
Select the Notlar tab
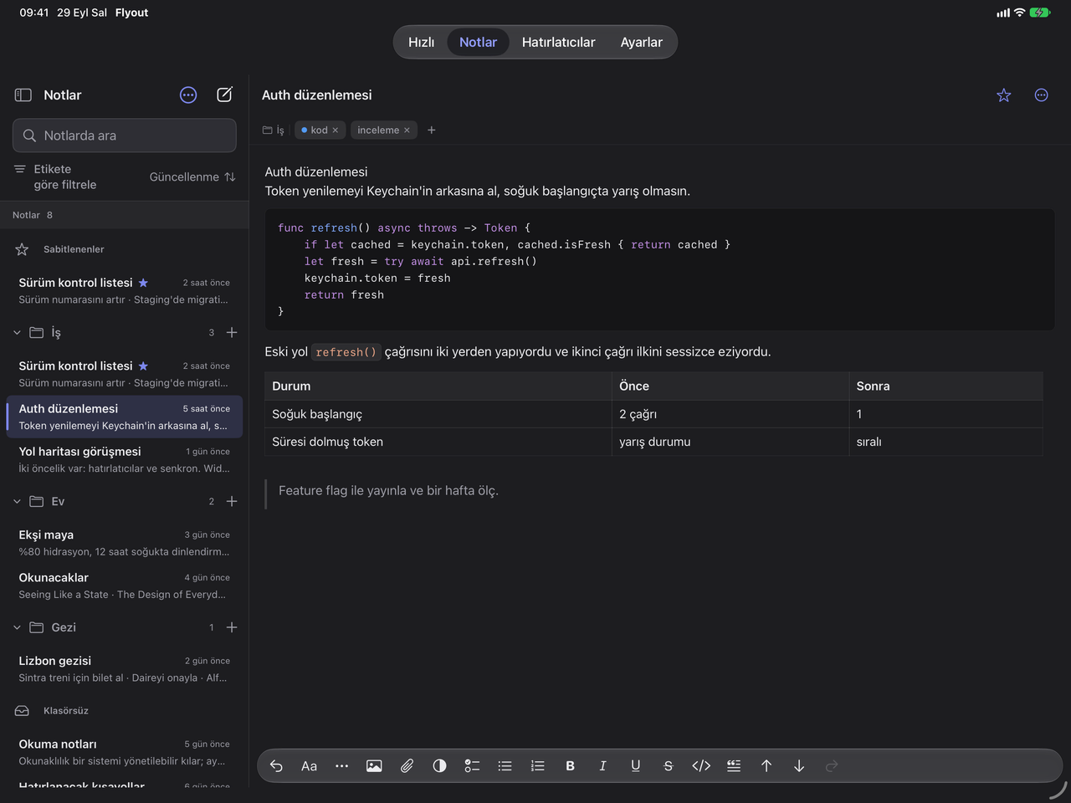click(478, 42)
